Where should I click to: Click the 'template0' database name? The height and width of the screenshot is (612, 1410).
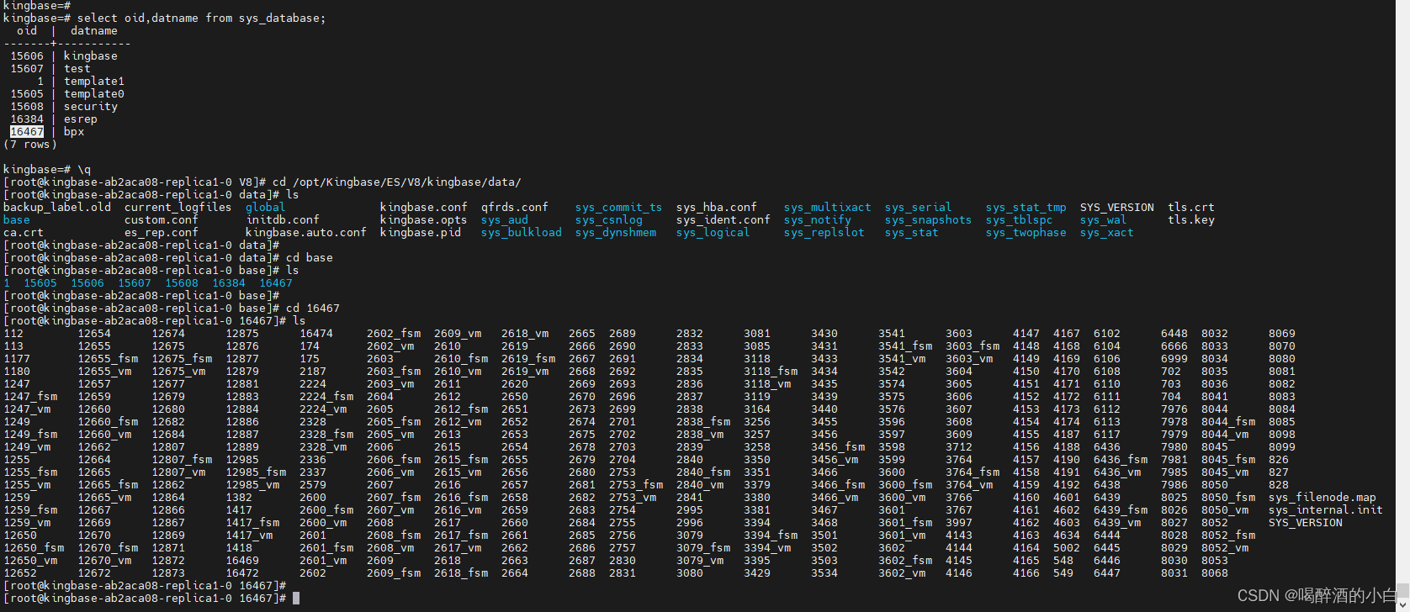(x=94, y=94)
